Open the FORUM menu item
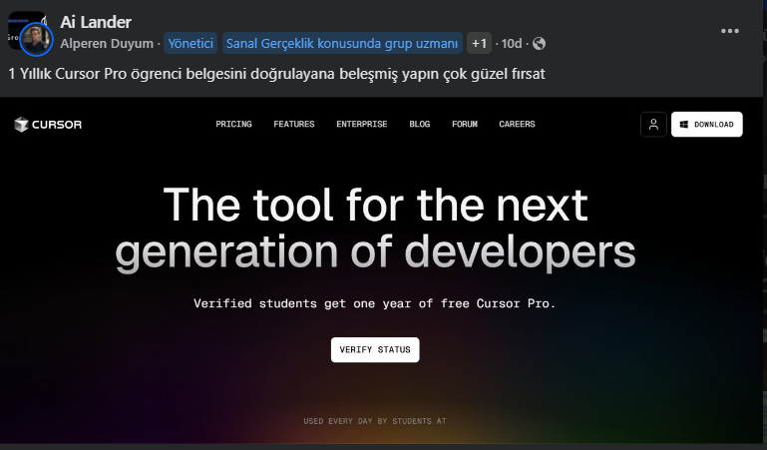The height and width of the screenshot is (450, 767). [x=465, y=125]
